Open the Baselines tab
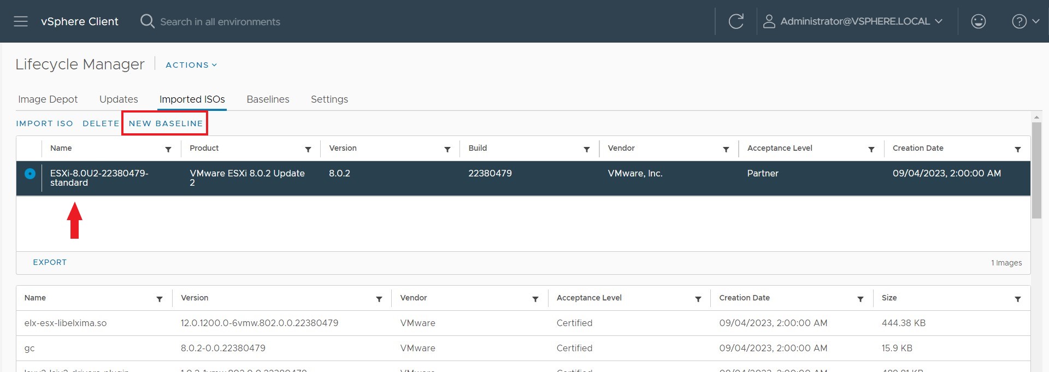This screenshot has width=1049, height=372. coord(268,99)
